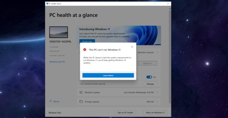Click the OneDrive cloud icon
Screen dimensions: 228x118
pyautogui.click(x=82, y=84)
